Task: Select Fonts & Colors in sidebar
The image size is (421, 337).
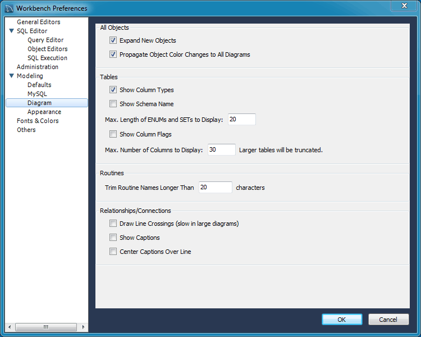Action: point(38,121)
